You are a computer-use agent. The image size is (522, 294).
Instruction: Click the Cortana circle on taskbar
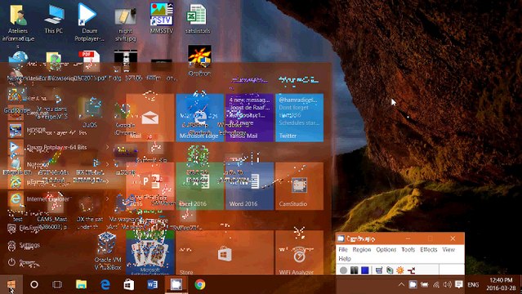34,285
